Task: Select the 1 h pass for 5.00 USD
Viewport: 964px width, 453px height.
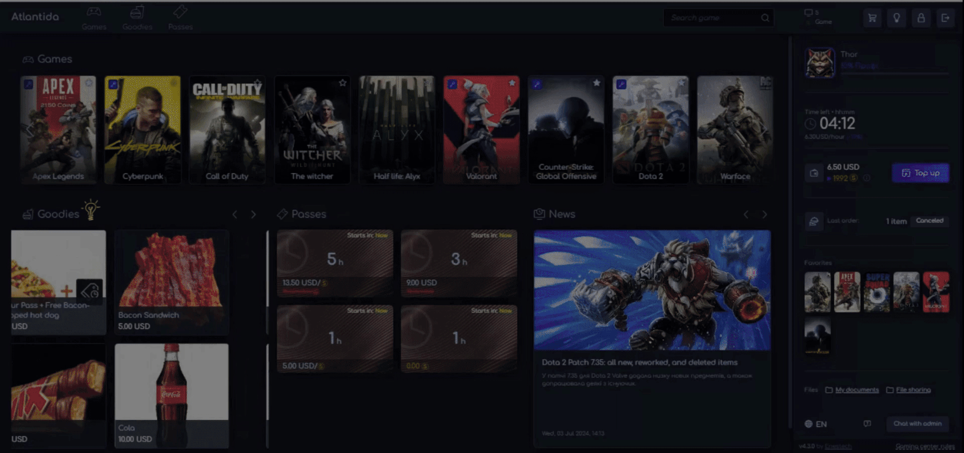Action: [x=335, y=338]
